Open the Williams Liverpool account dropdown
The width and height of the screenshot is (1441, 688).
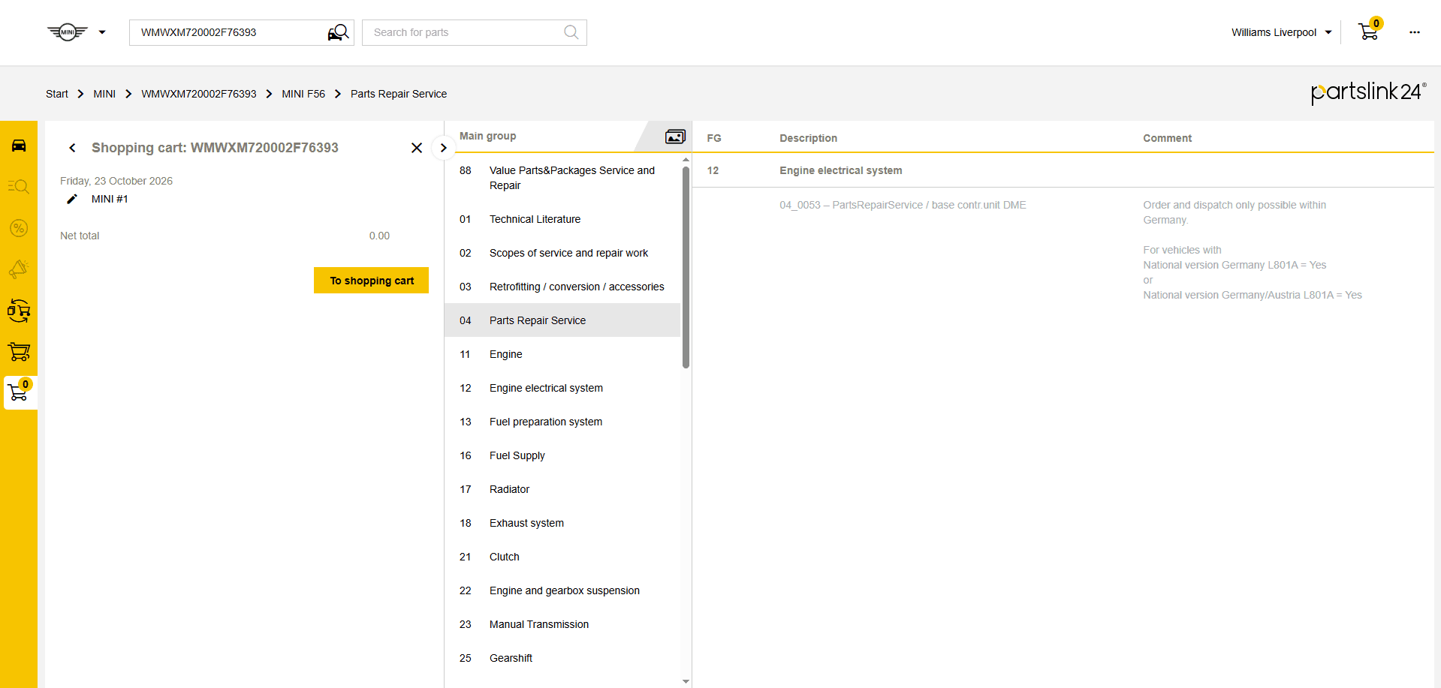pos(1281,32)
